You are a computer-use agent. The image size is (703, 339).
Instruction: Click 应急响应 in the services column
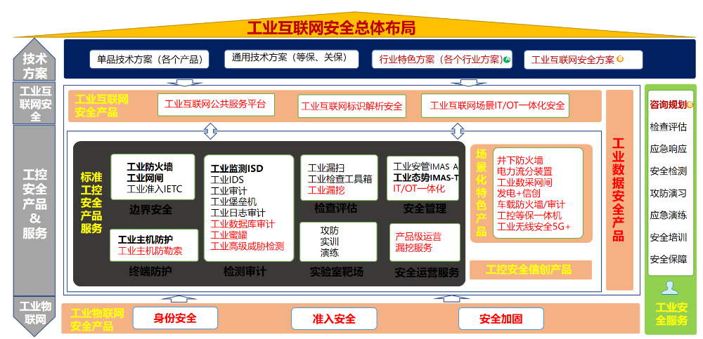668,149
